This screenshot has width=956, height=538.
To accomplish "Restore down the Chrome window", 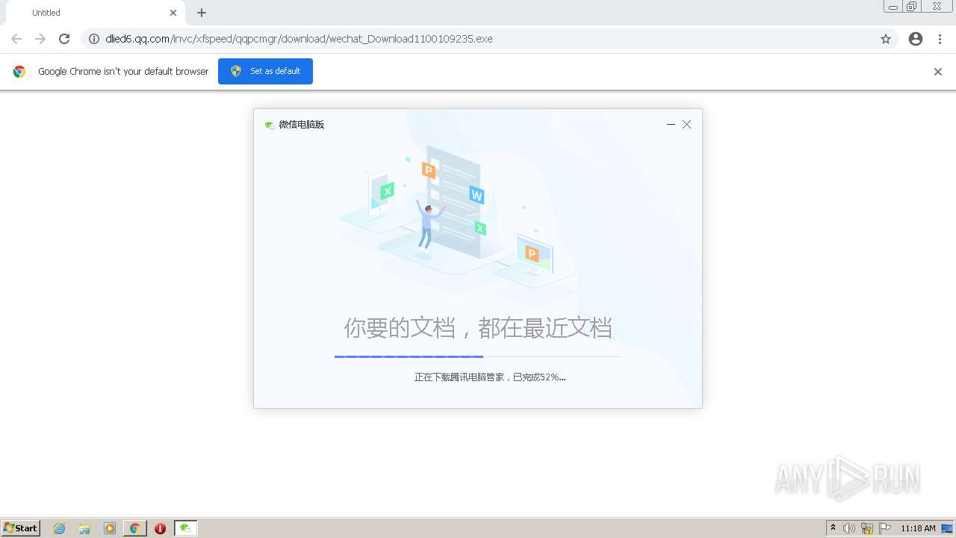I will point(912,6).
